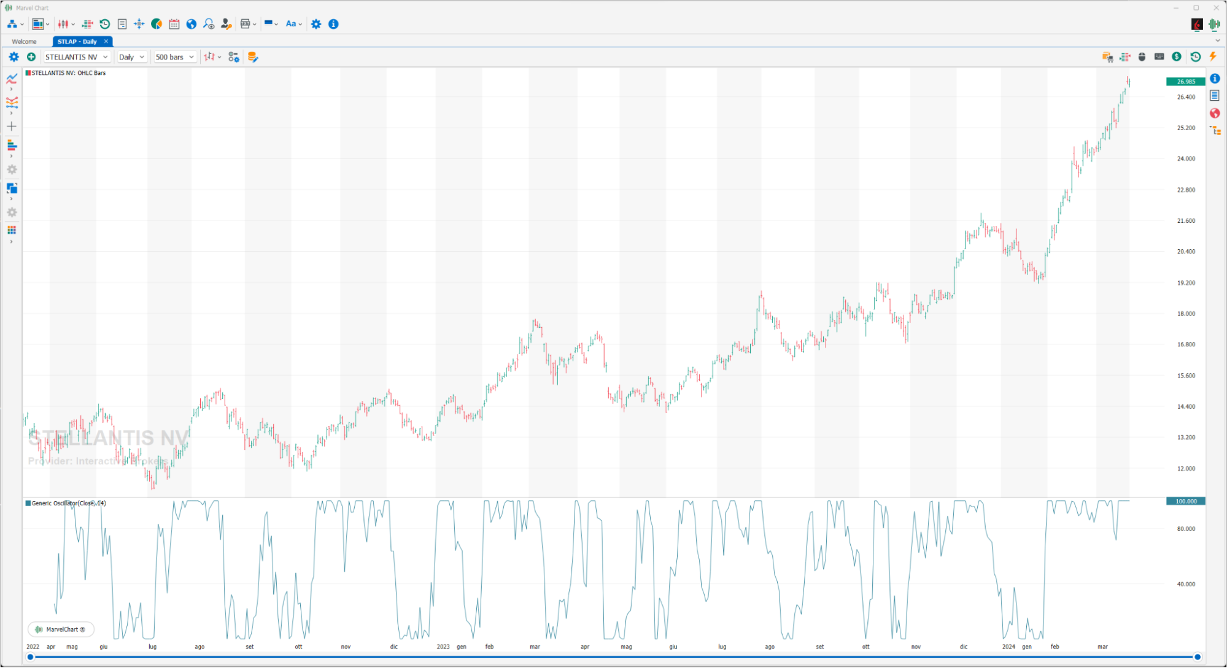Expand chevron under the overlapping squares tool
The image size is (1227, 668).
coord(11,199)
